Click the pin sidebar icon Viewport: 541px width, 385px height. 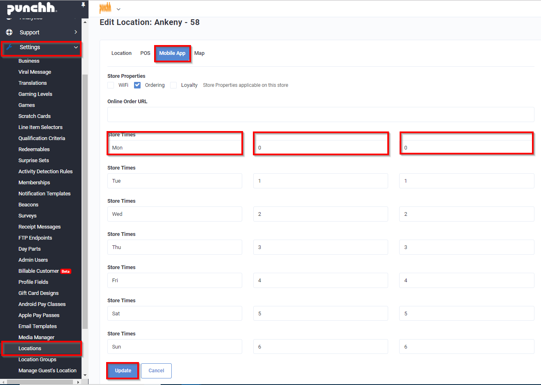coord(83,5)
